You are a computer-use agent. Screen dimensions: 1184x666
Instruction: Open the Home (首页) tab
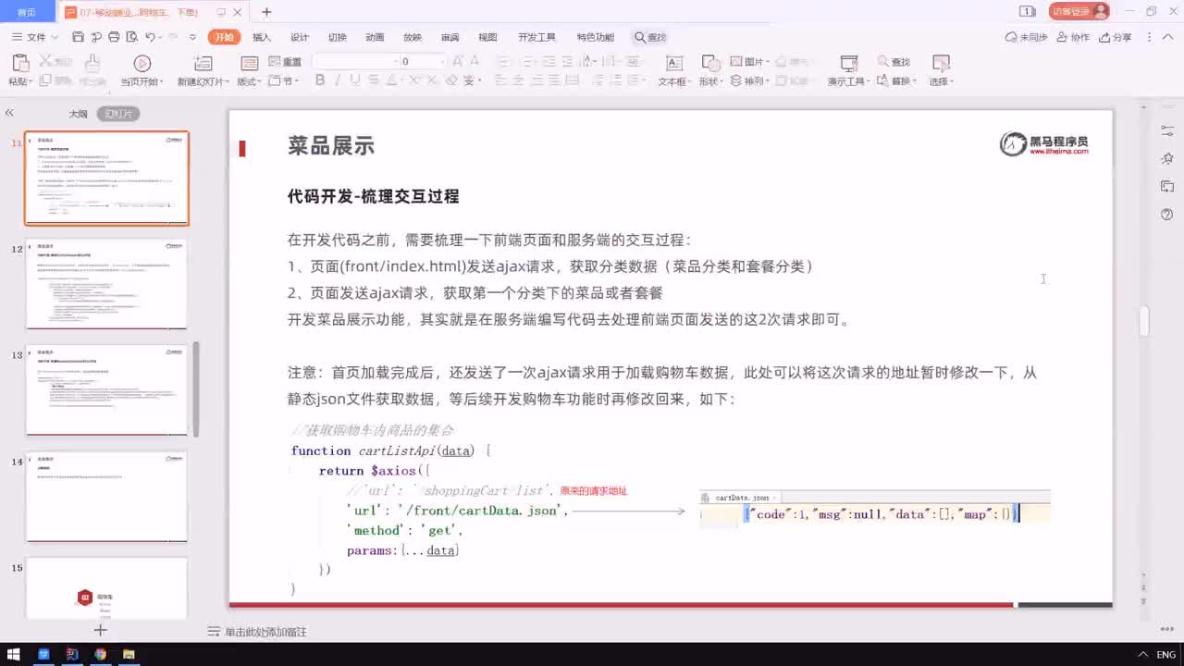click(27, 12)
